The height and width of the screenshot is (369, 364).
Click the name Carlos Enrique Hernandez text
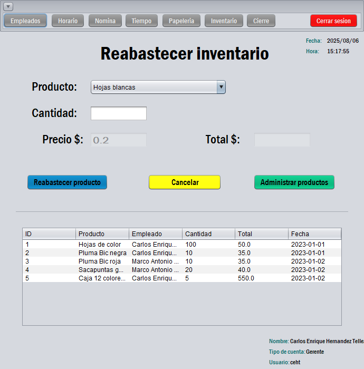coord(327,341)
